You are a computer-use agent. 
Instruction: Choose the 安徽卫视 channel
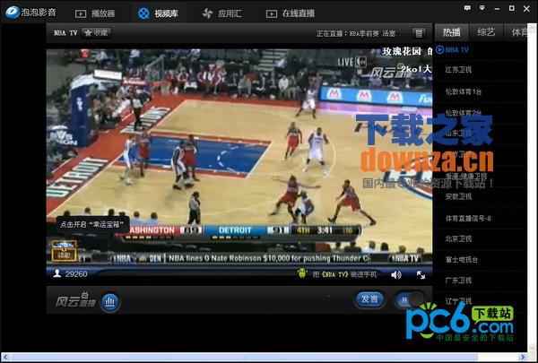pos(458,196)
